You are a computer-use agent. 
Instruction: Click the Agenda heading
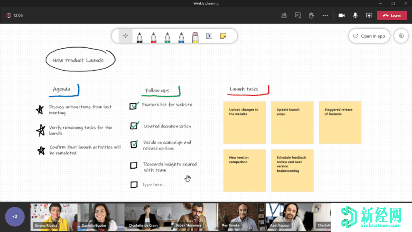click(62, 89)
